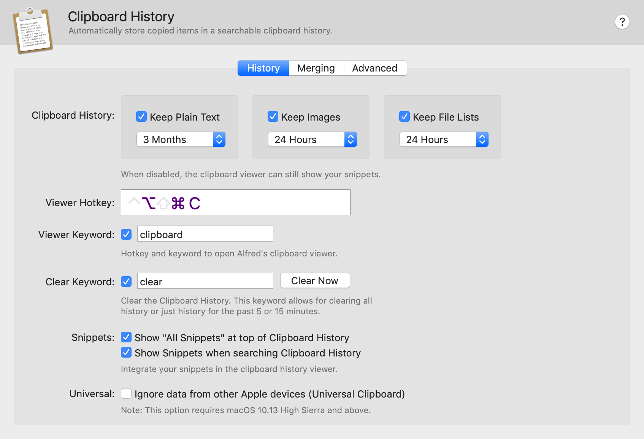Screen dimensions: 644x439
Task: Open the Advanced tab
Action: point(375,68)
